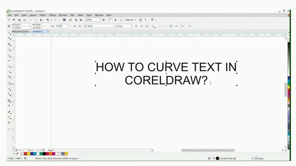The width and height of the screenshot is (296, 166).
Task: Click the Undo arrow icon
Action: (48, 20)
